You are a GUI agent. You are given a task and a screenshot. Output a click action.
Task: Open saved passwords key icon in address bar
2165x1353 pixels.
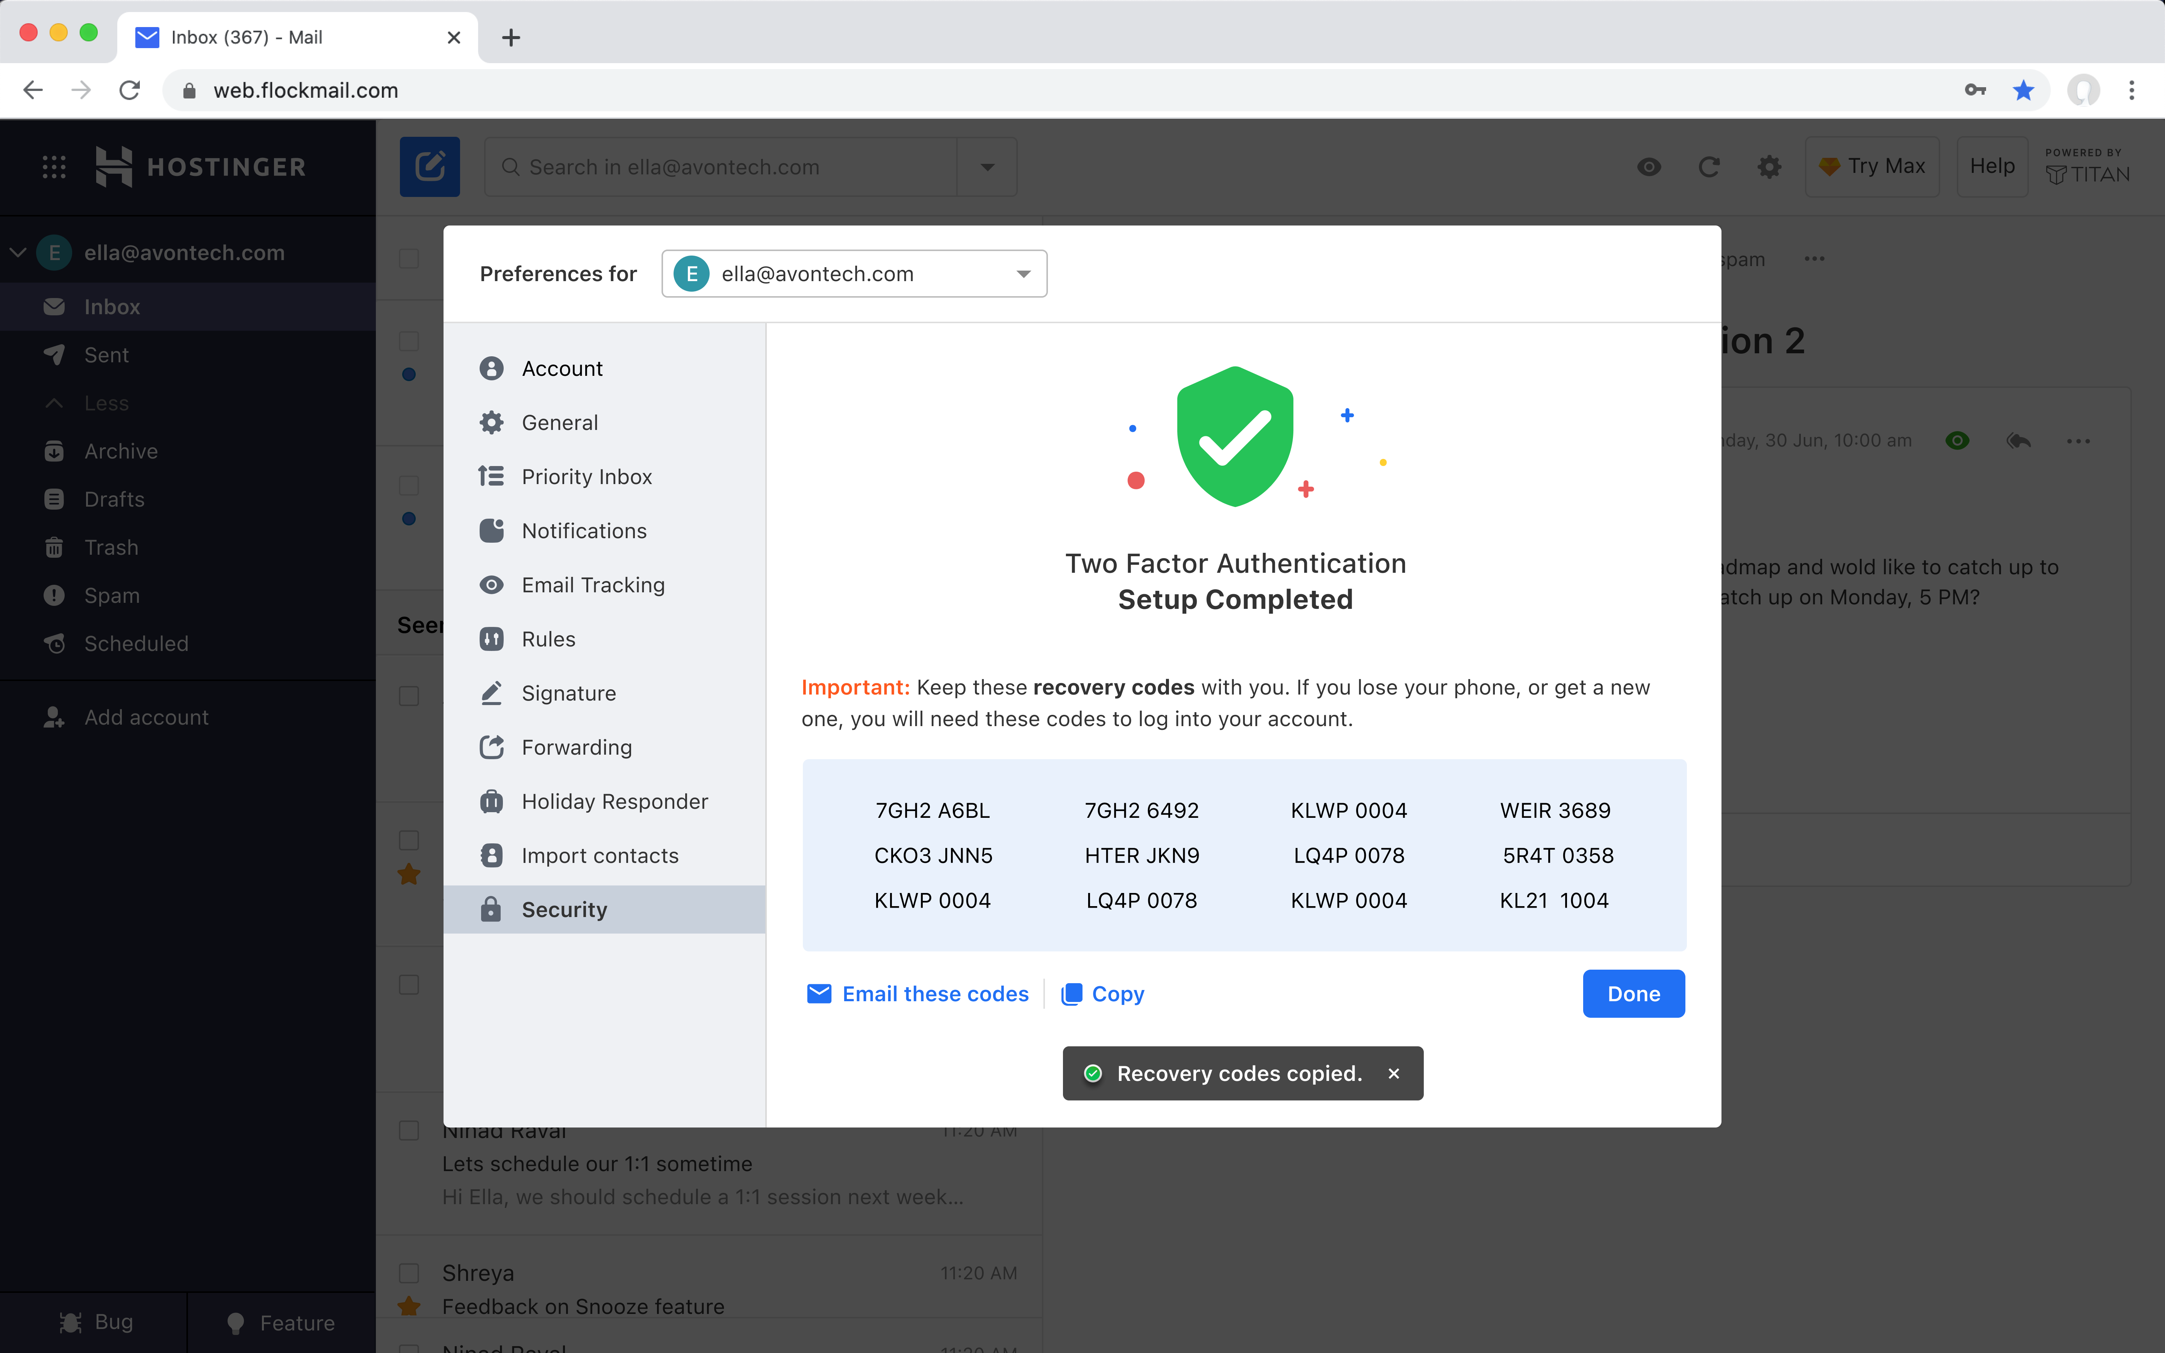[1975, 90]
